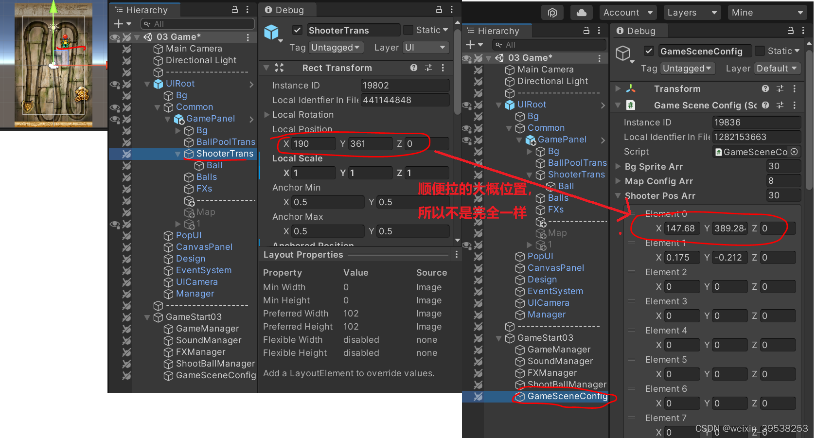Open Rect Transform preset settings icon

pos(428,68)
